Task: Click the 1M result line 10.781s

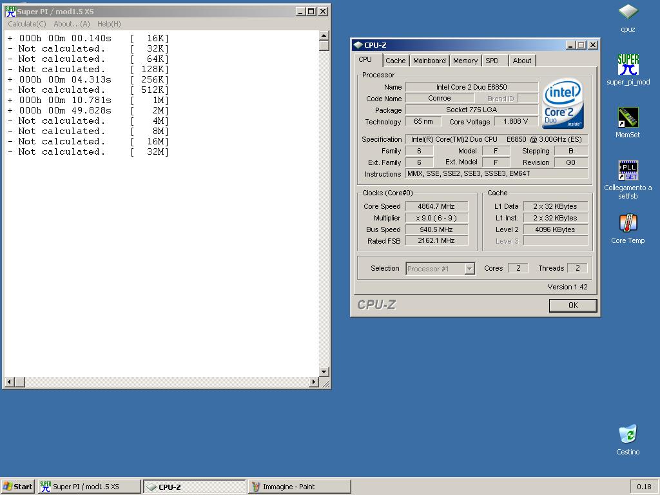Action: tap(88, 100)
